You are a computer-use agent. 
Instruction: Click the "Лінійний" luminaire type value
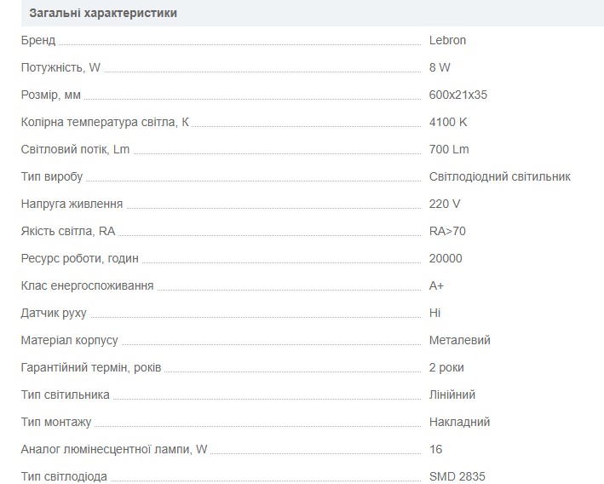click(x=452, y=395)
